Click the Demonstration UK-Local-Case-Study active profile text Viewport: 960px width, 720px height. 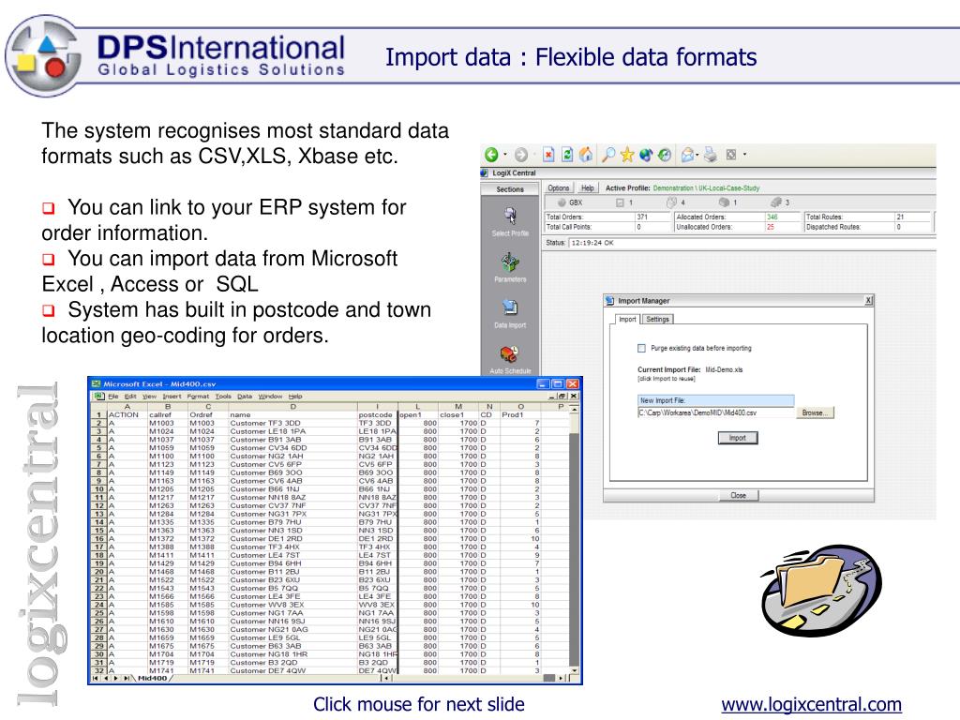click(x=706, y=187)
